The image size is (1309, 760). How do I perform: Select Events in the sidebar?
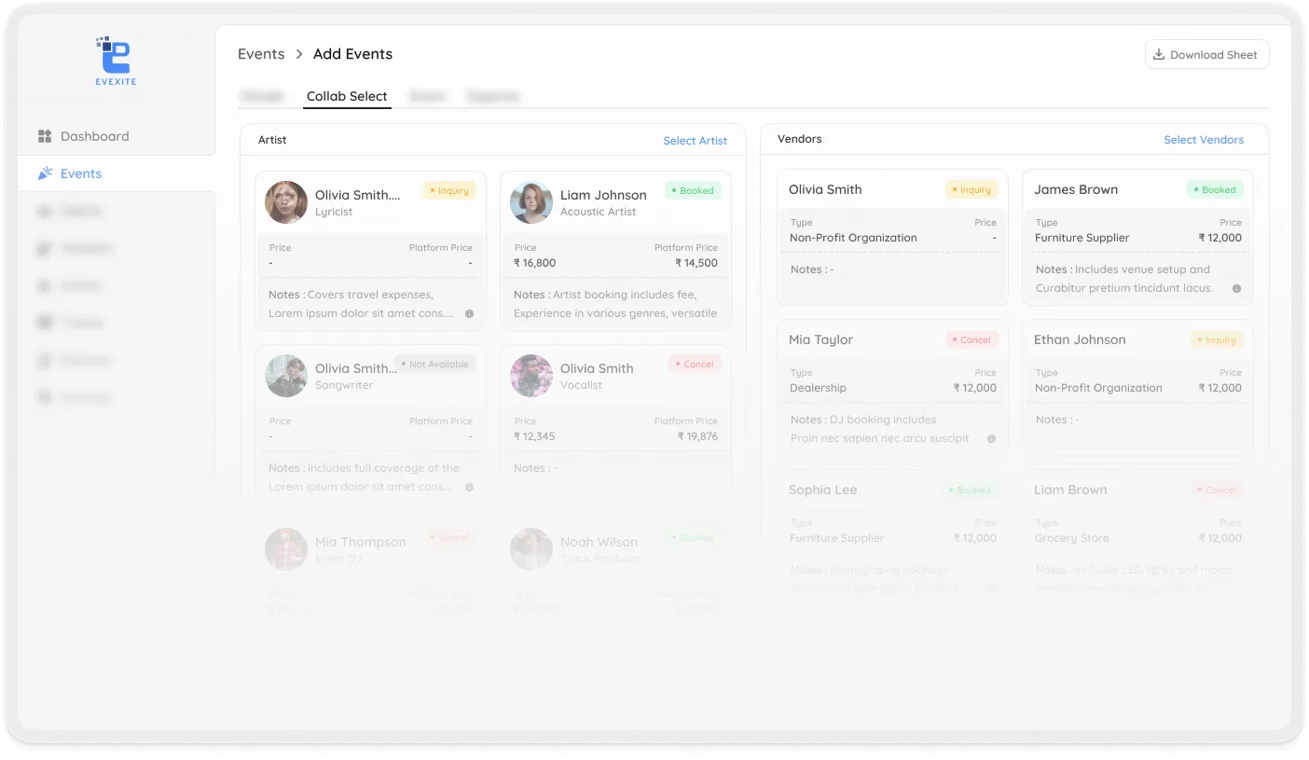pyautogui.click(x=79, y=173)
